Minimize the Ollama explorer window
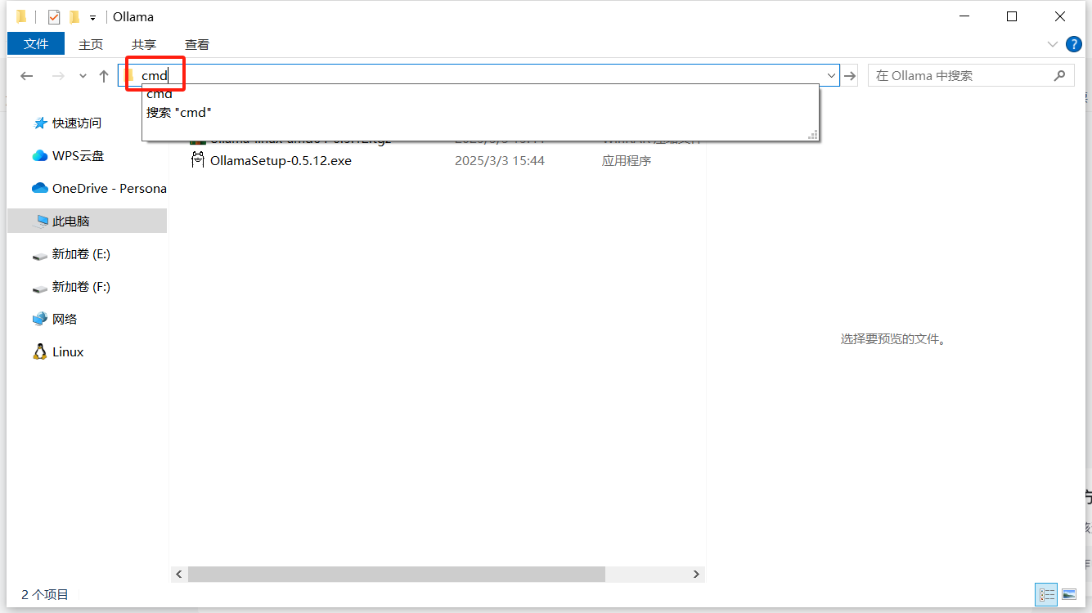The image size is (1092, 613). (963, 16)
